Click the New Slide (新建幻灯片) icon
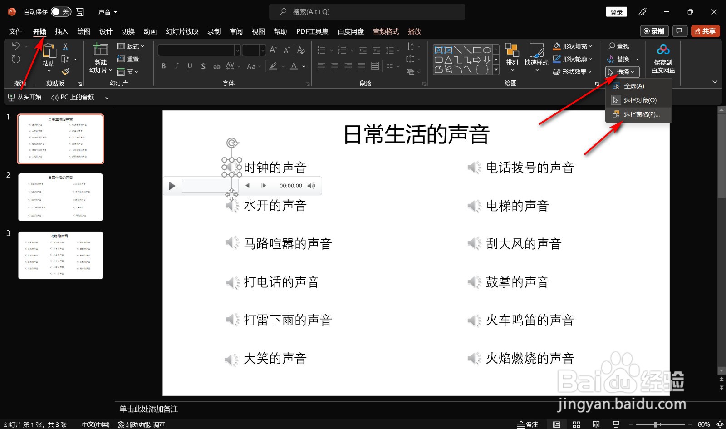 pyautogui.click(x=100, y=51)
